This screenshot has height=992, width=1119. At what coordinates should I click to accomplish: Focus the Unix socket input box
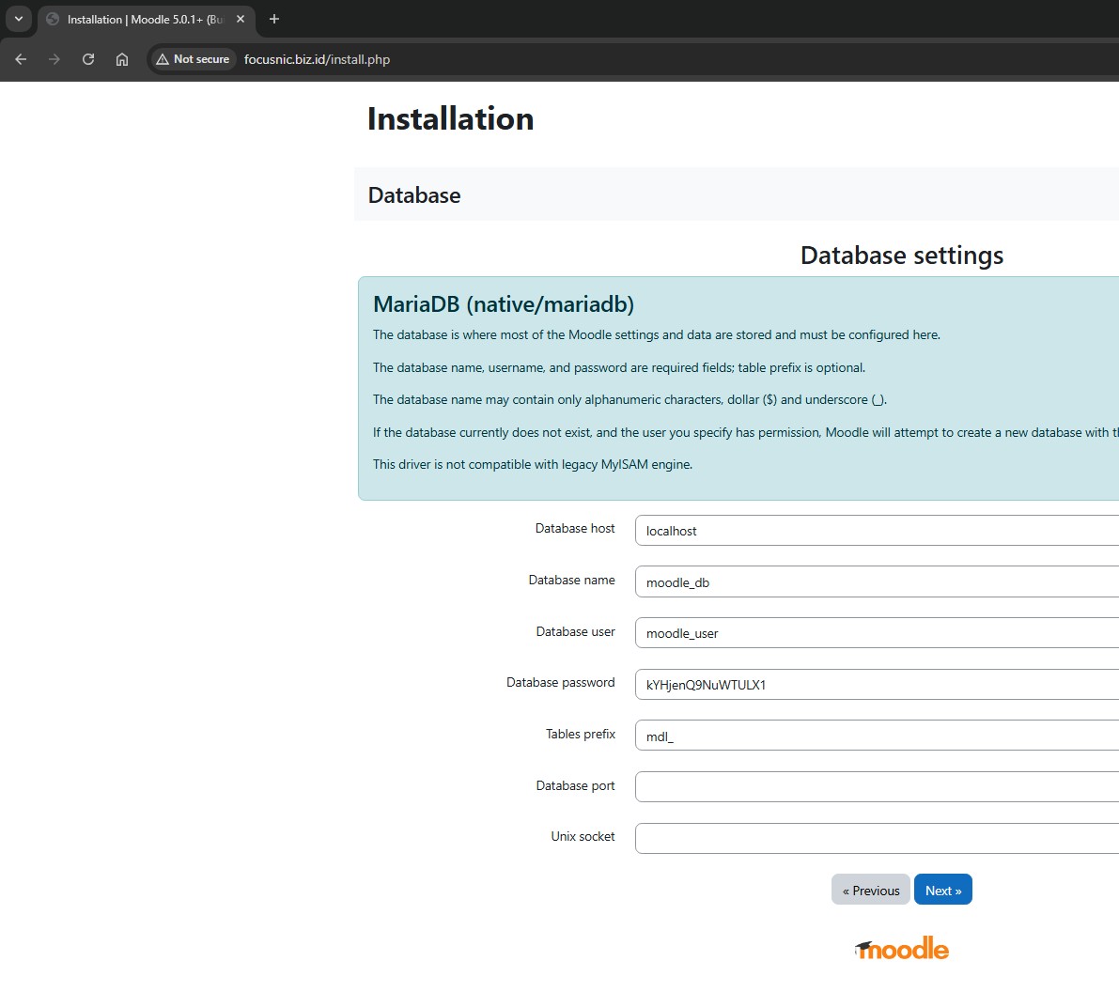[x=874, y=838]
